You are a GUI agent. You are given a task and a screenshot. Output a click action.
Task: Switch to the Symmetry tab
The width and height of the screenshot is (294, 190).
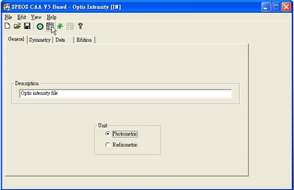tap(40, 40)
